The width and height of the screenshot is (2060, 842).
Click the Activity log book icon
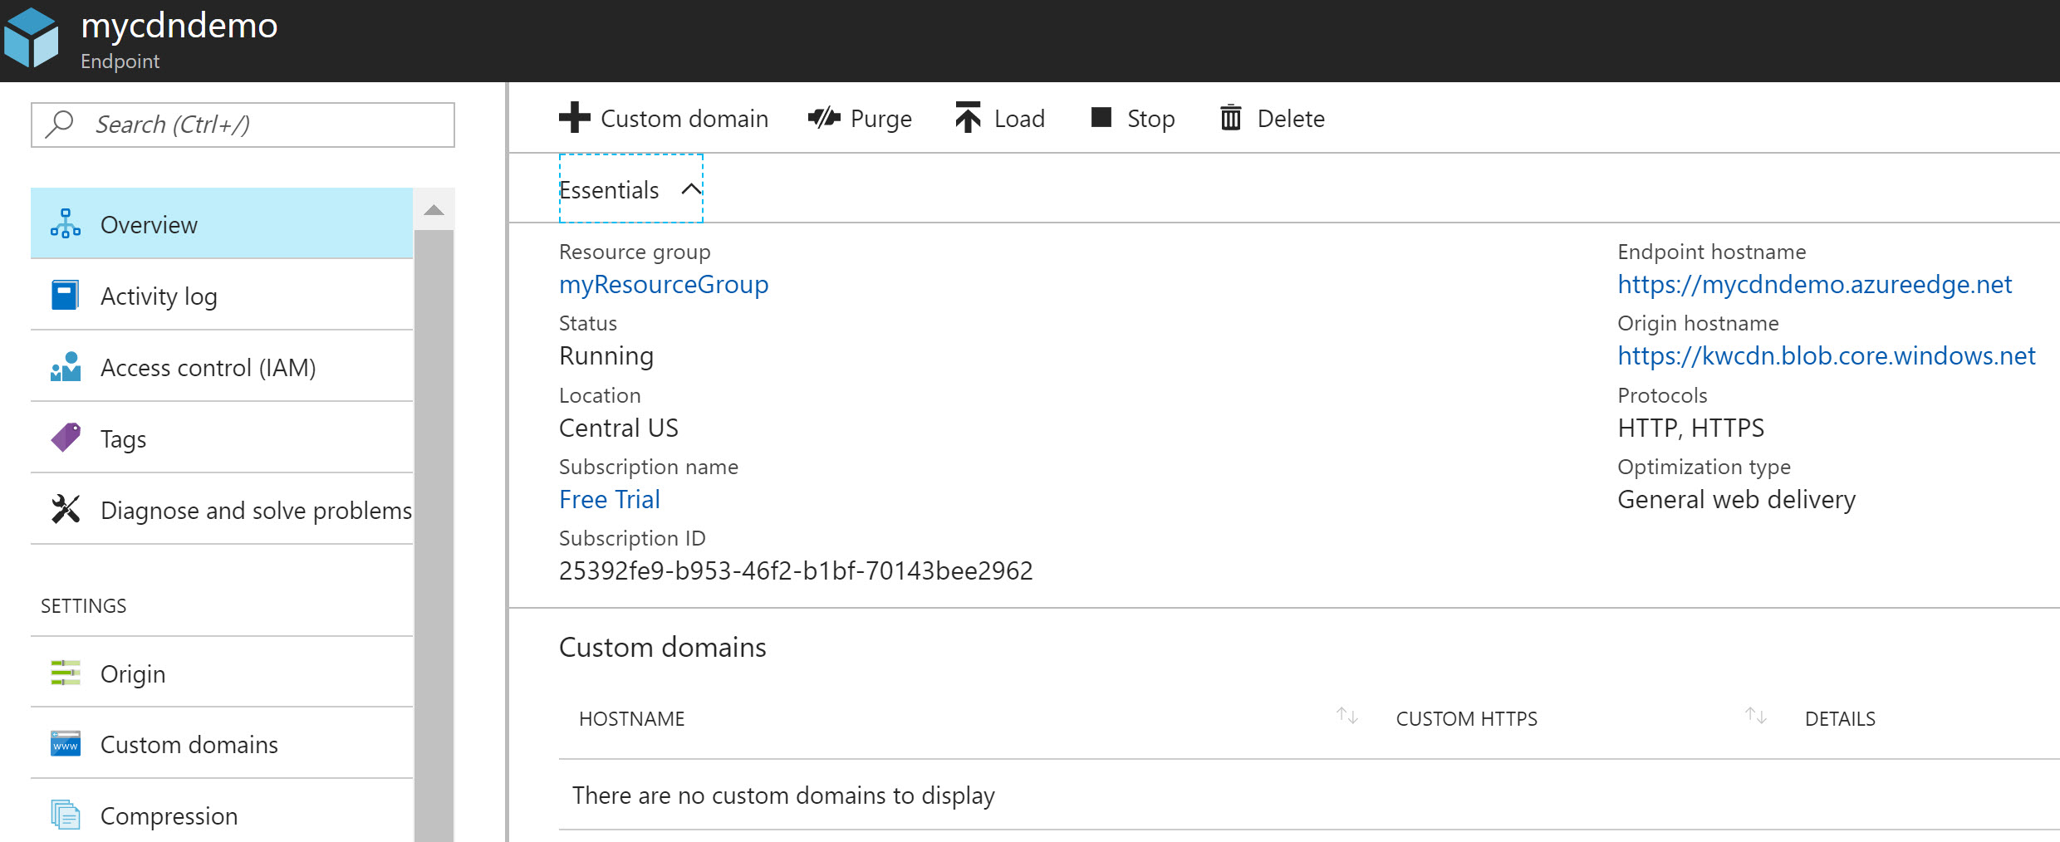tap(66, 296)
